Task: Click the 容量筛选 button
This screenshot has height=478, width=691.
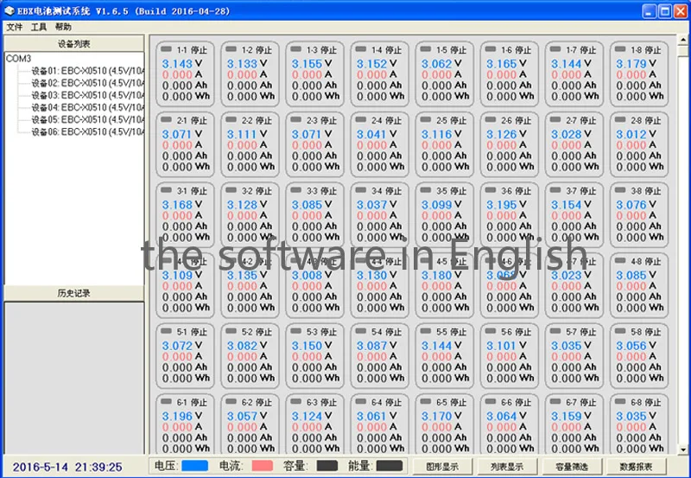Action: [x=572, y=467]
